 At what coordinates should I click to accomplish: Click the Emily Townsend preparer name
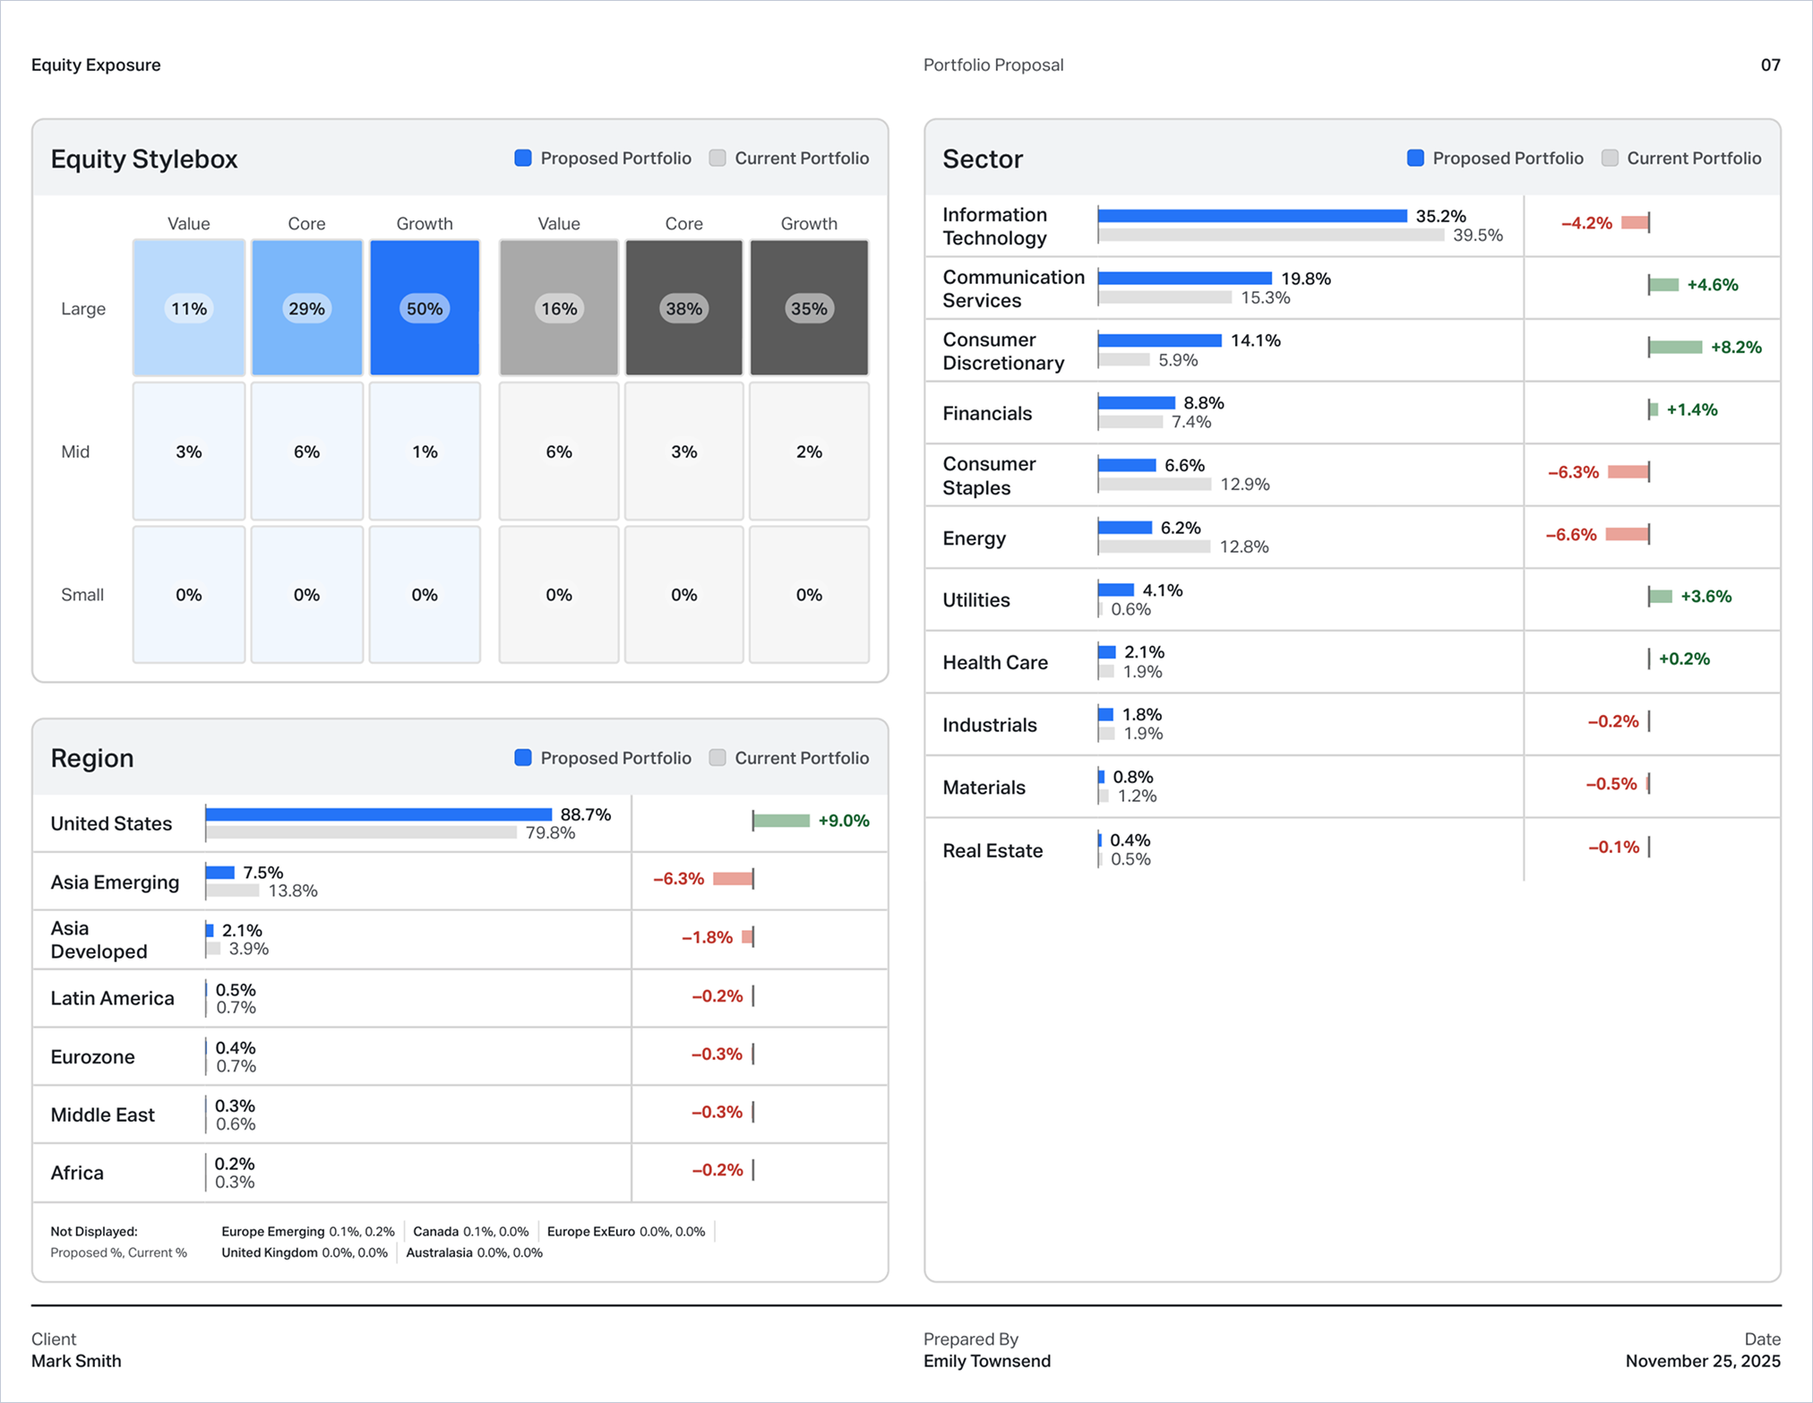pyautogui.click(x=986, y=1361)
